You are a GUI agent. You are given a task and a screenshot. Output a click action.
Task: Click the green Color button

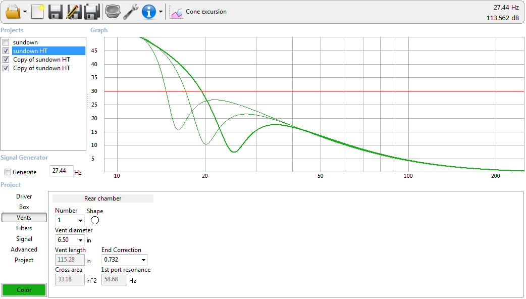pyautogui.click(x=24, y=290)
